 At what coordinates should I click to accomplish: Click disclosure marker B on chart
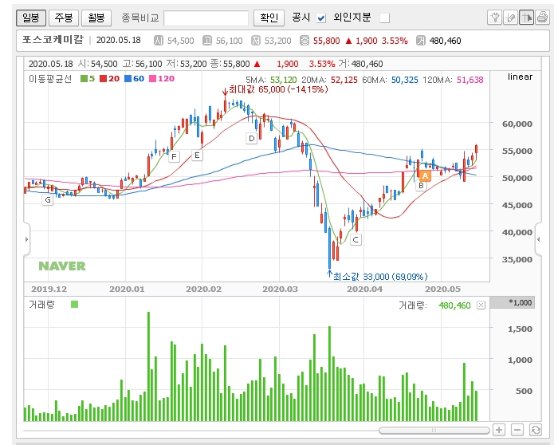(x=421, y=186)
